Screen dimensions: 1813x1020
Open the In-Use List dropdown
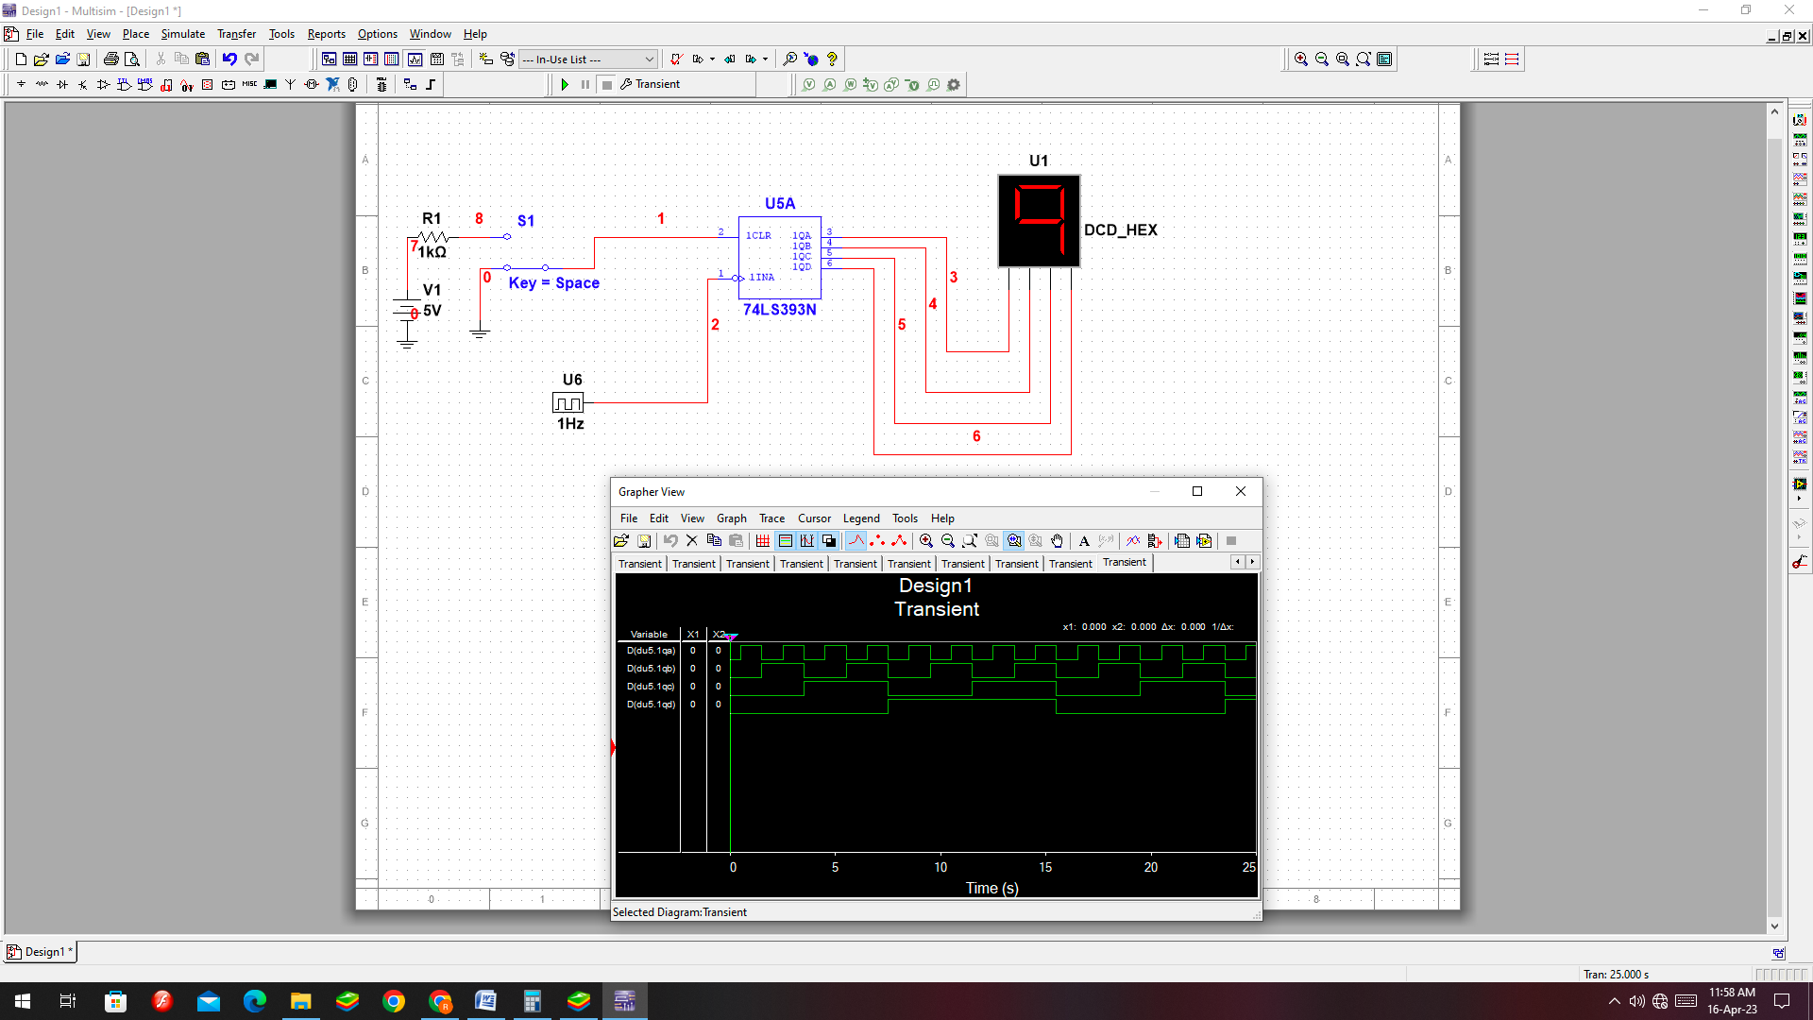point(649,59)
